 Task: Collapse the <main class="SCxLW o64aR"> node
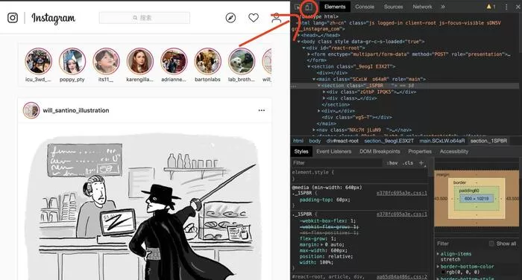tap(314, 79)
